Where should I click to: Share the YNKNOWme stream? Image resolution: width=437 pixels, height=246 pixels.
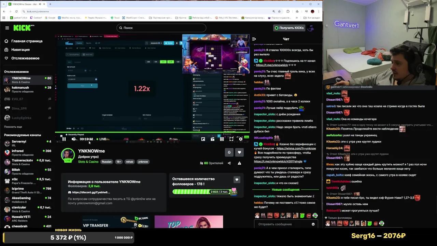tap(229, 163)
